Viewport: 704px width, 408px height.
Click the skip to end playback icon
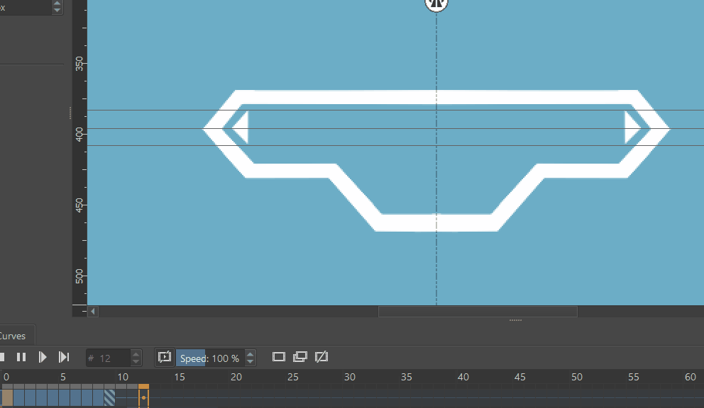point(64,357)
